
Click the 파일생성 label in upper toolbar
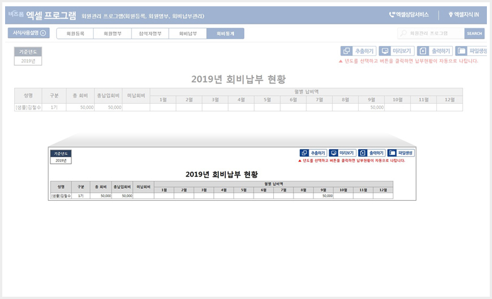pyautogui.click(x=478, y=51)
